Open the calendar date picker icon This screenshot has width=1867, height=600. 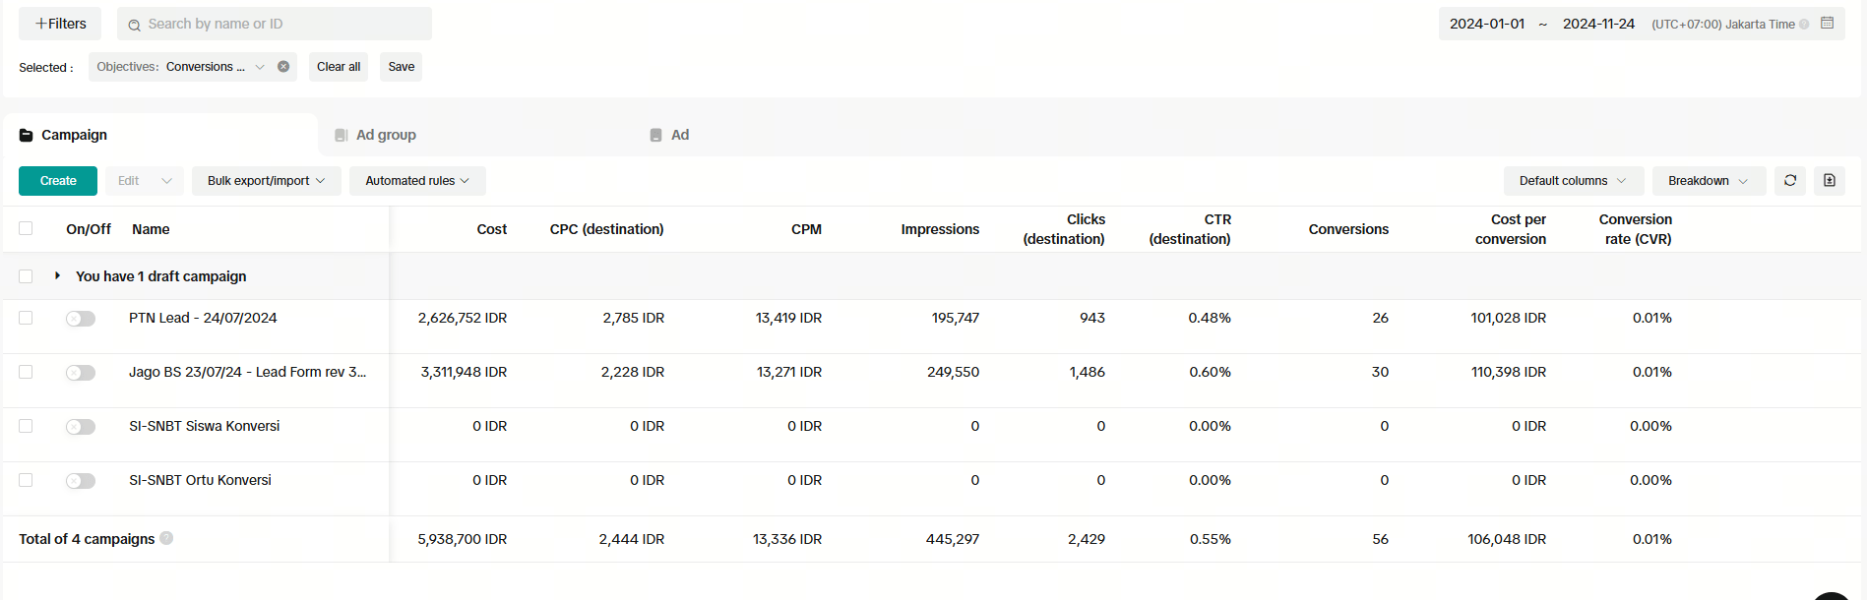[1827, 24]
